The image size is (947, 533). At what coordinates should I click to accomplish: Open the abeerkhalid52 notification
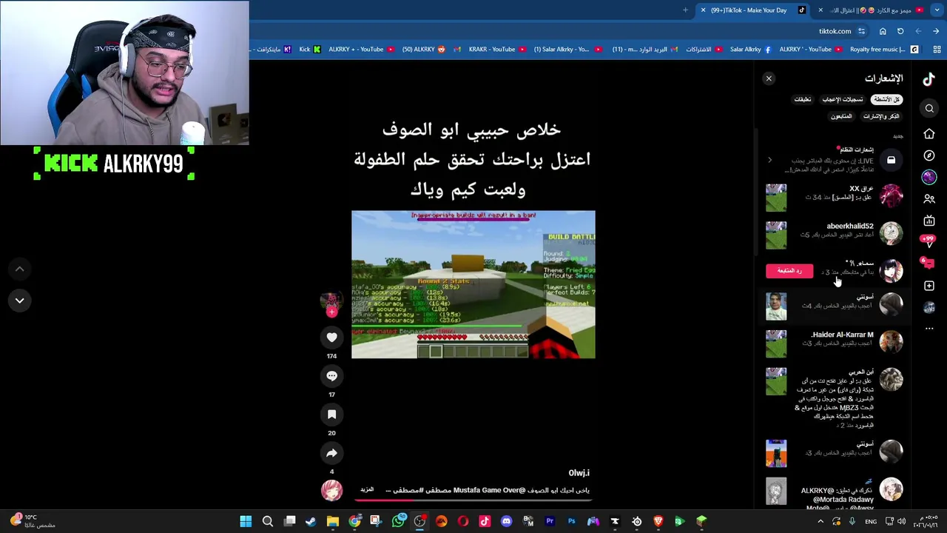(x=835, y=234)
